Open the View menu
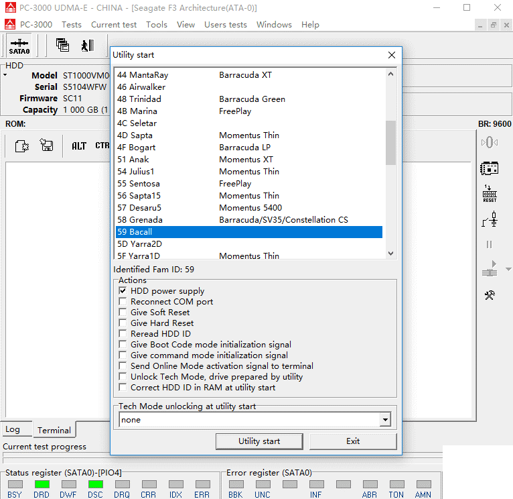513x499 pixels. tap(186, 25)
